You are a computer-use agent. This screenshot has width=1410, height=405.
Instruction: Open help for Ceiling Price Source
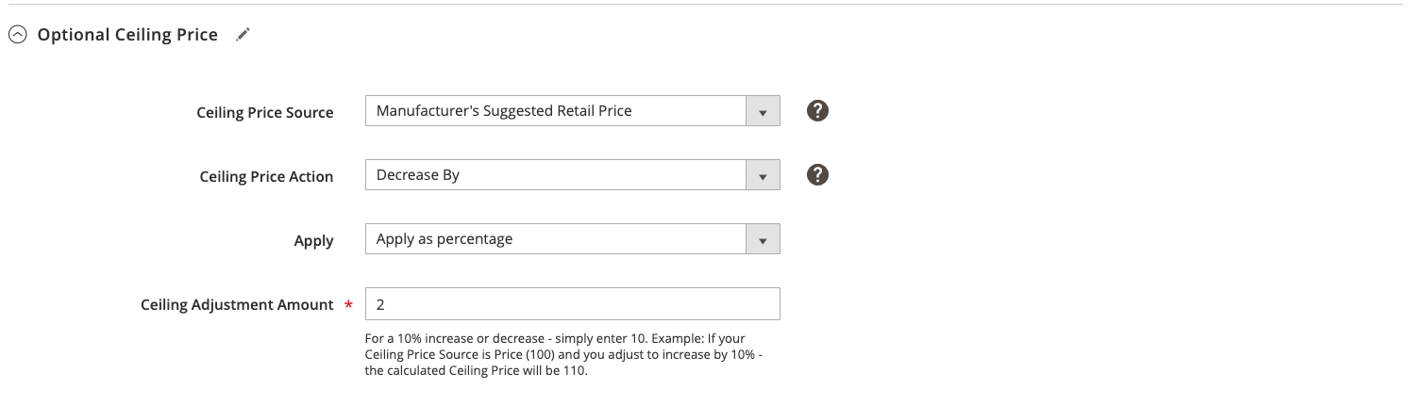pyautogui.click(x=818, y=111)
